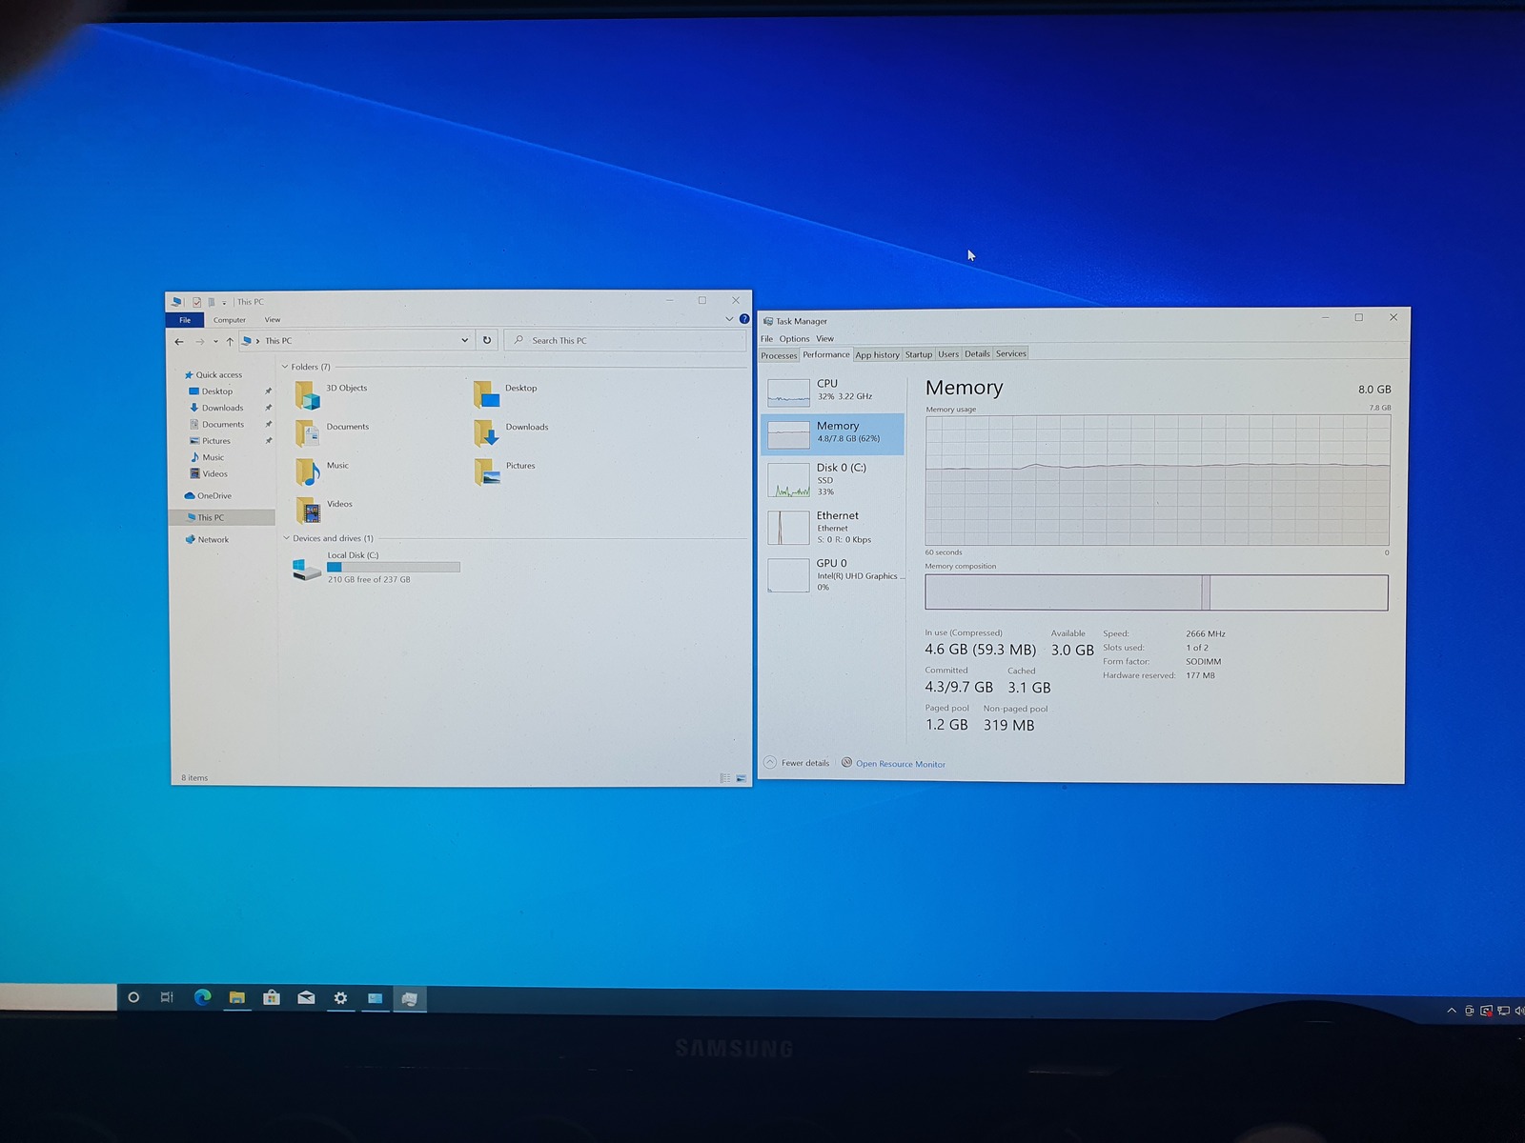Refresh the This PC view

click(x=487, y=340)
